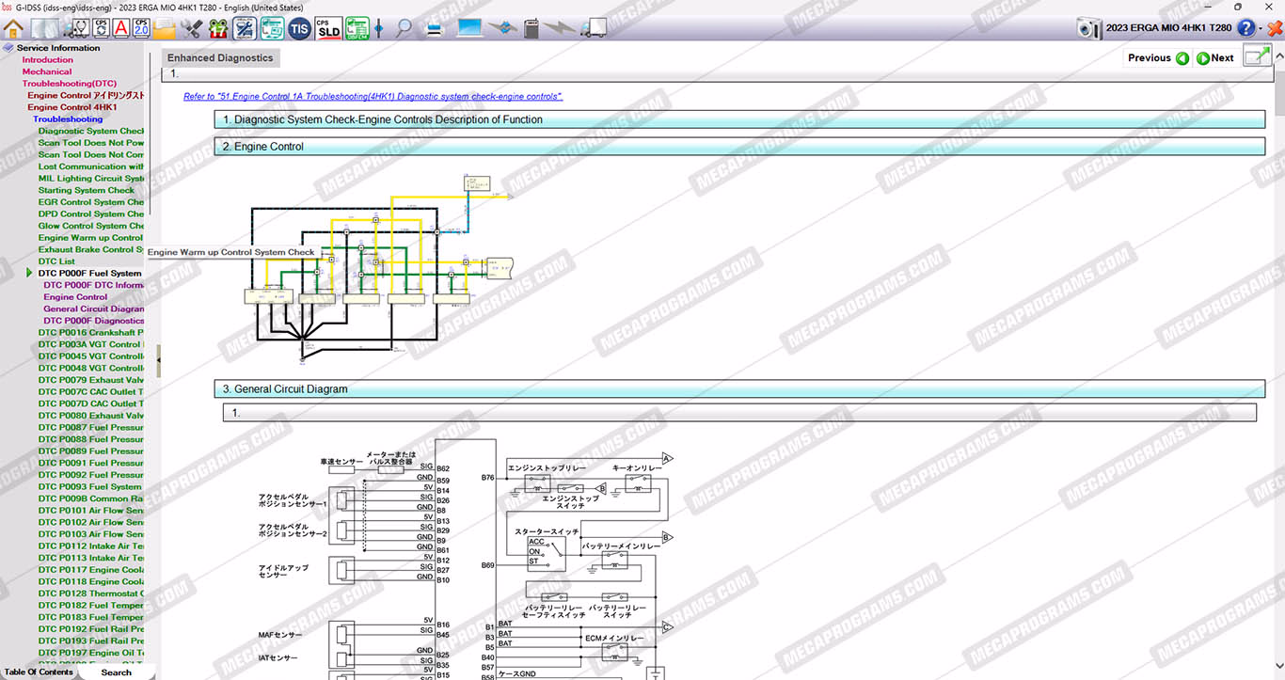Open the 51.Engine Control 1A Troubleshooting link

click(x=373, y=97)
